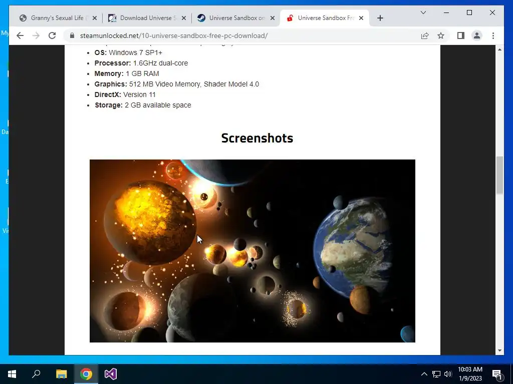Open Windows taskbar search
Viewport: 513px width, 384px height.
click(36, 374)
